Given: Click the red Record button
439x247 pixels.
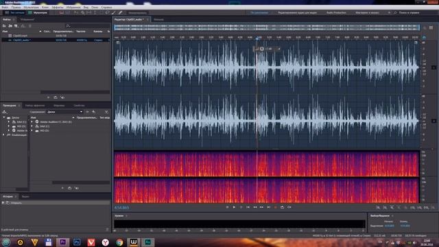Looking at the screenshot, I should (275, 207).
